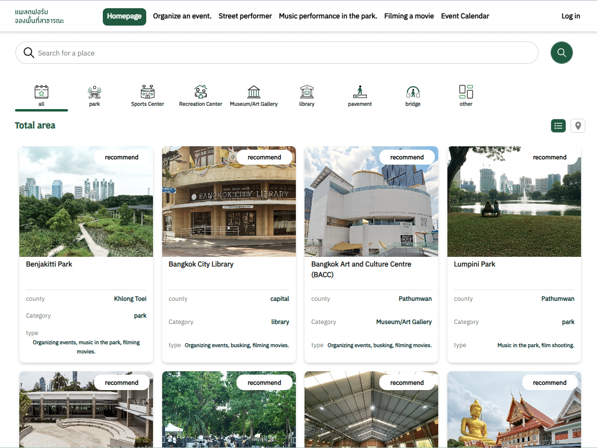
Task: Click the green search button icon
Action: 562,53
